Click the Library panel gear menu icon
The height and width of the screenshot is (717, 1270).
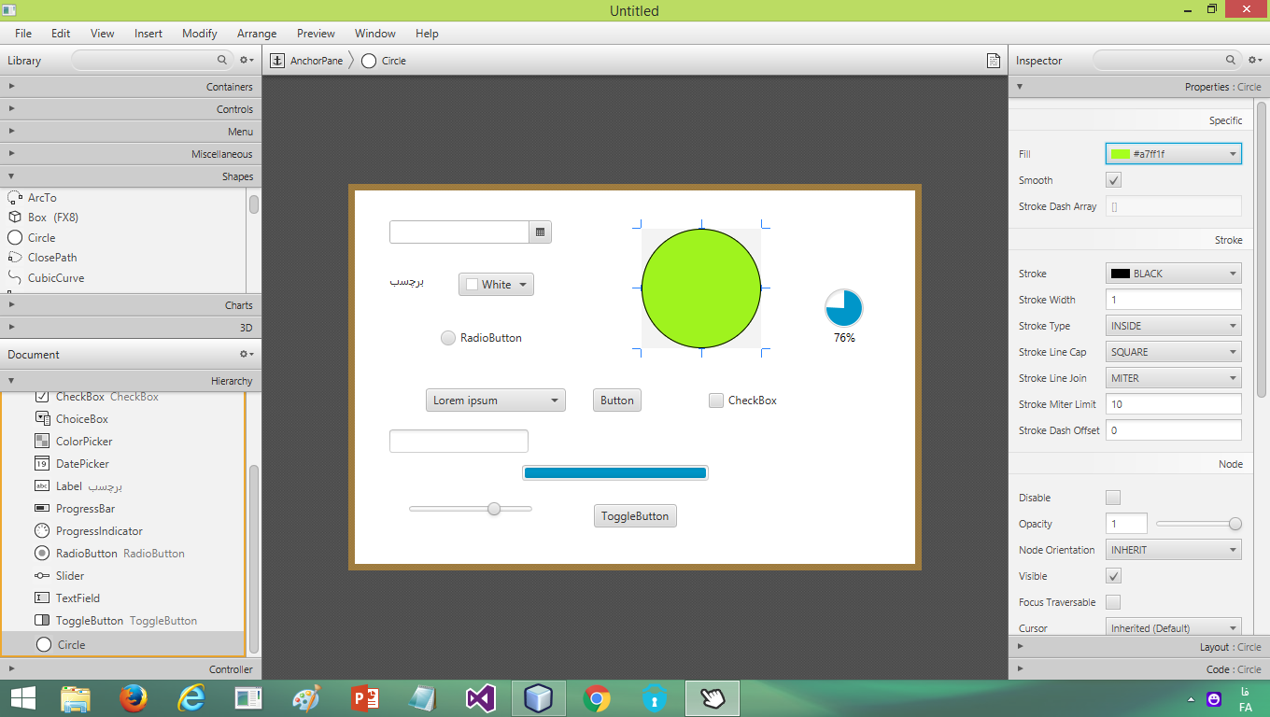(x=247, y=61)
